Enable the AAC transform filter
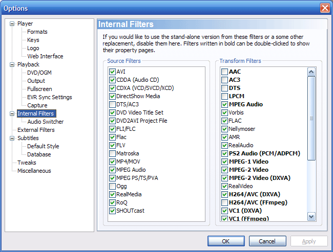The height and width of the screenshot is (252, 333). click(x=225, y=72)
